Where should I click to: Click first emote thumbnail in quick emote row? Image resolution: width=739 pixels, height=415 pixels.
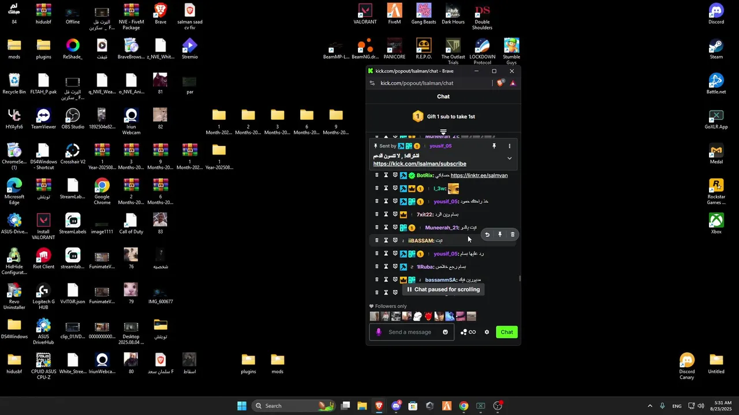tap(374, 316)
